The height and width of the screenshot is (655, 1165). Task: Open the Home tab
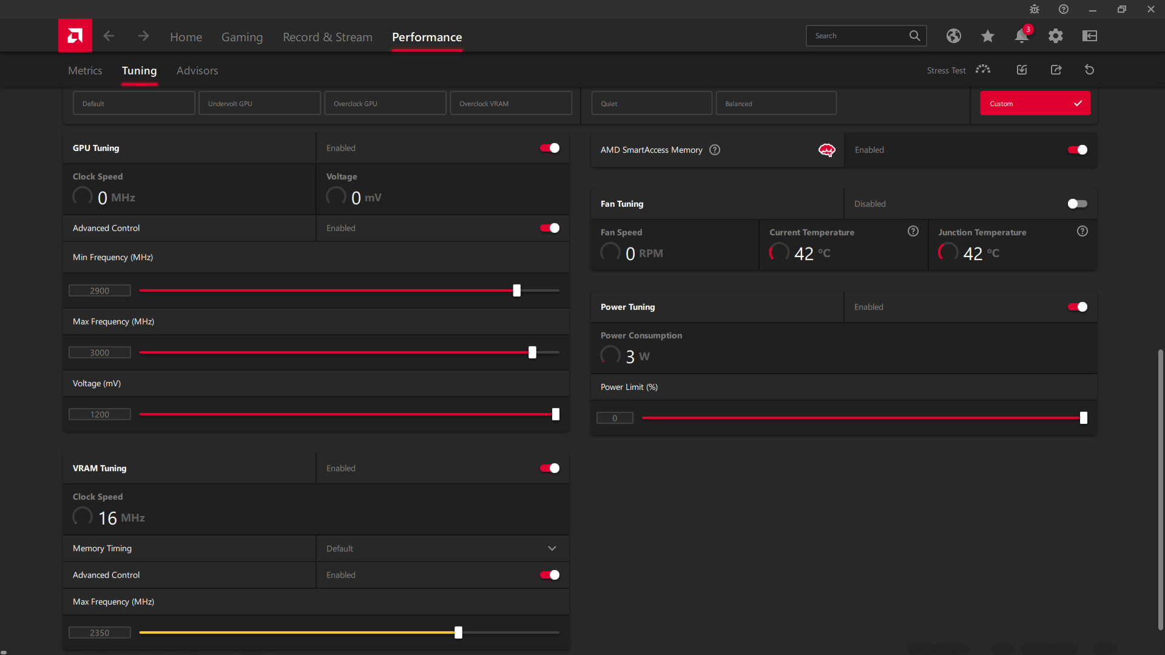click(186, 37)
